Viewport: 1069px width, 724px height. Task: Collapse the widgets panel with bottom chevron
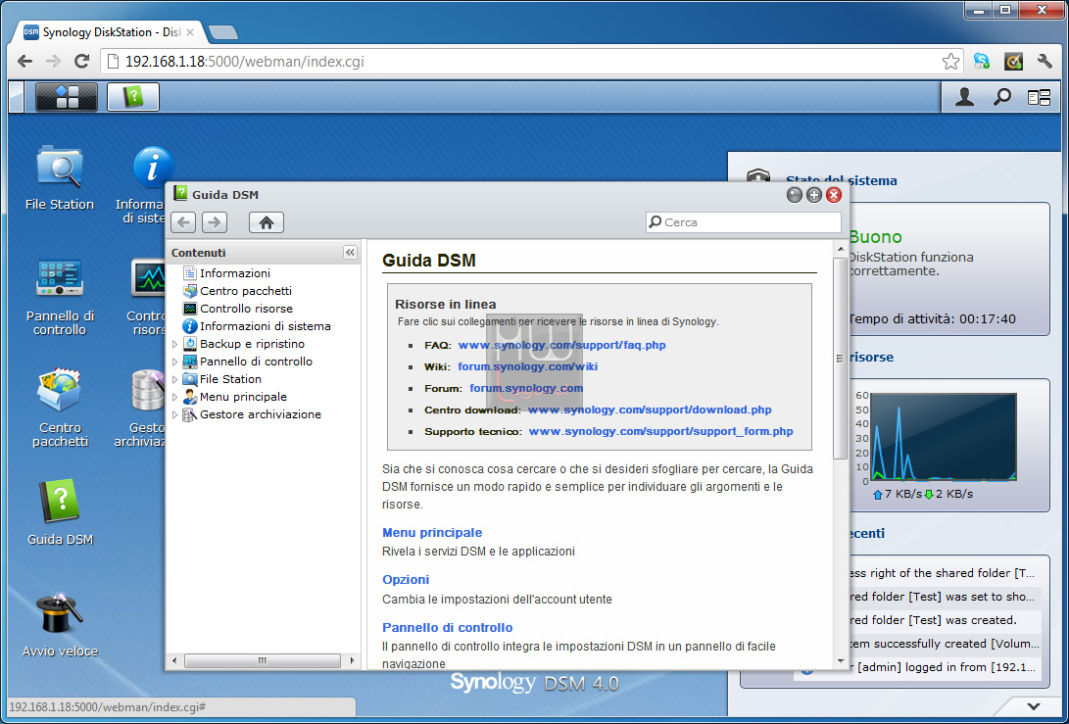coord(1034,706)
